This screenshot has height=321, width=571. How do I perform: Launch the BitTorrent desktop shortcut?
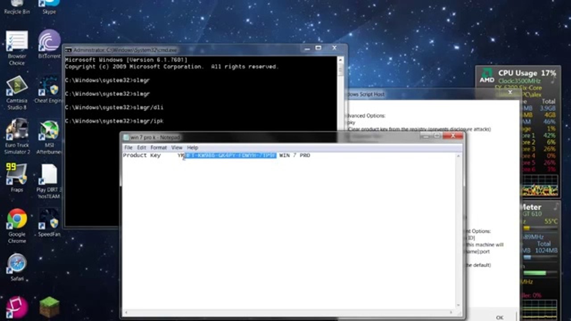point(49,45)
